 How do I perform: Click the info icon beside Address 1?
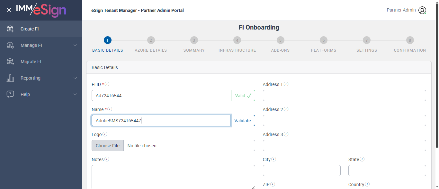[286, 84]
